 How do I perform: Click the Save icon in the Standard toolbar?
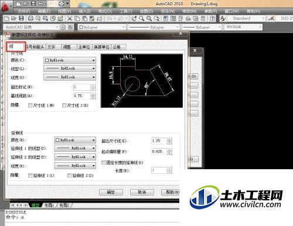(x=21, y=19)
